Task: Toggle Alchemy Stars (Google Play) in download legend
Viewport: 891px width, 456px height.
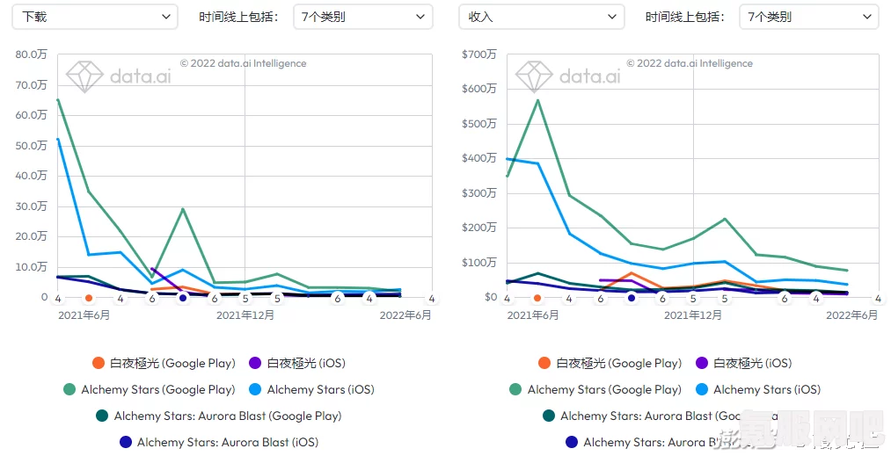Action: (150, 389)
